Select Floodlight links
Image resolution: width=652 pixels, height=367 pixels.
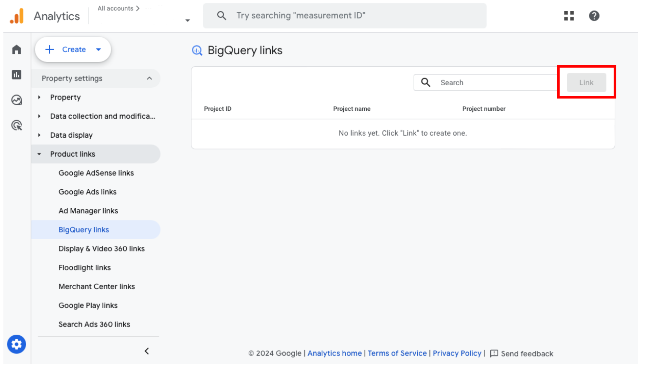pos(85,268)
